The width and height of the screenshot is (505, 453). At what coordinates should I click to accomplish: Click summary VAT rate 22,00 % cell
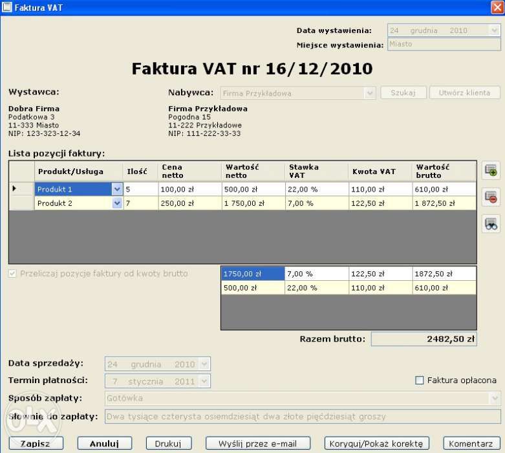coord(317,287)
